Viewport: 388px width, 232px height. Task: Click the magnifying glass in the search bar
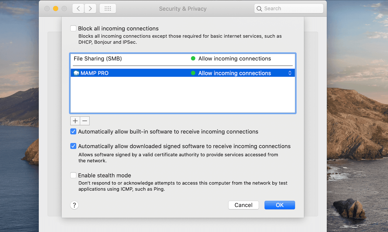click(259, 9)
